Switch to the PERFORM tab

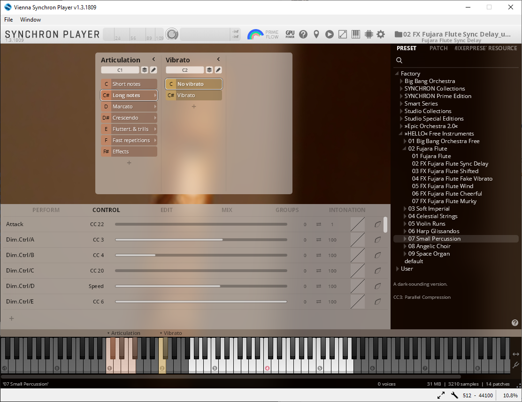(46, 210)
